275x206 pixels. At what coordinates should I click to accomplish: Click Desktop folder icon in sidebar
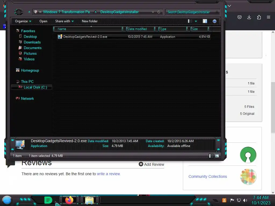click(x=20, y=36)
